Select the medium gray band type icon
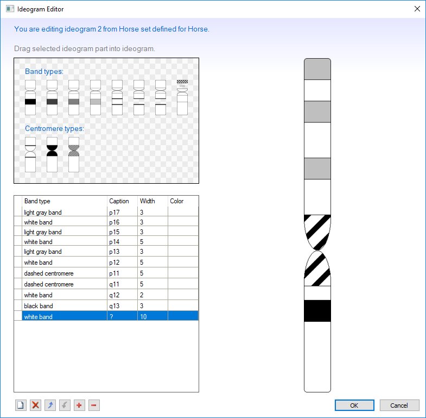 point(74,97)
